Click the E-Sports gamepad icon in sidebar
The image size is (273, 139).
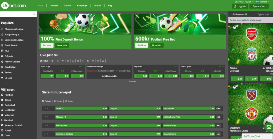coord(2,56)
